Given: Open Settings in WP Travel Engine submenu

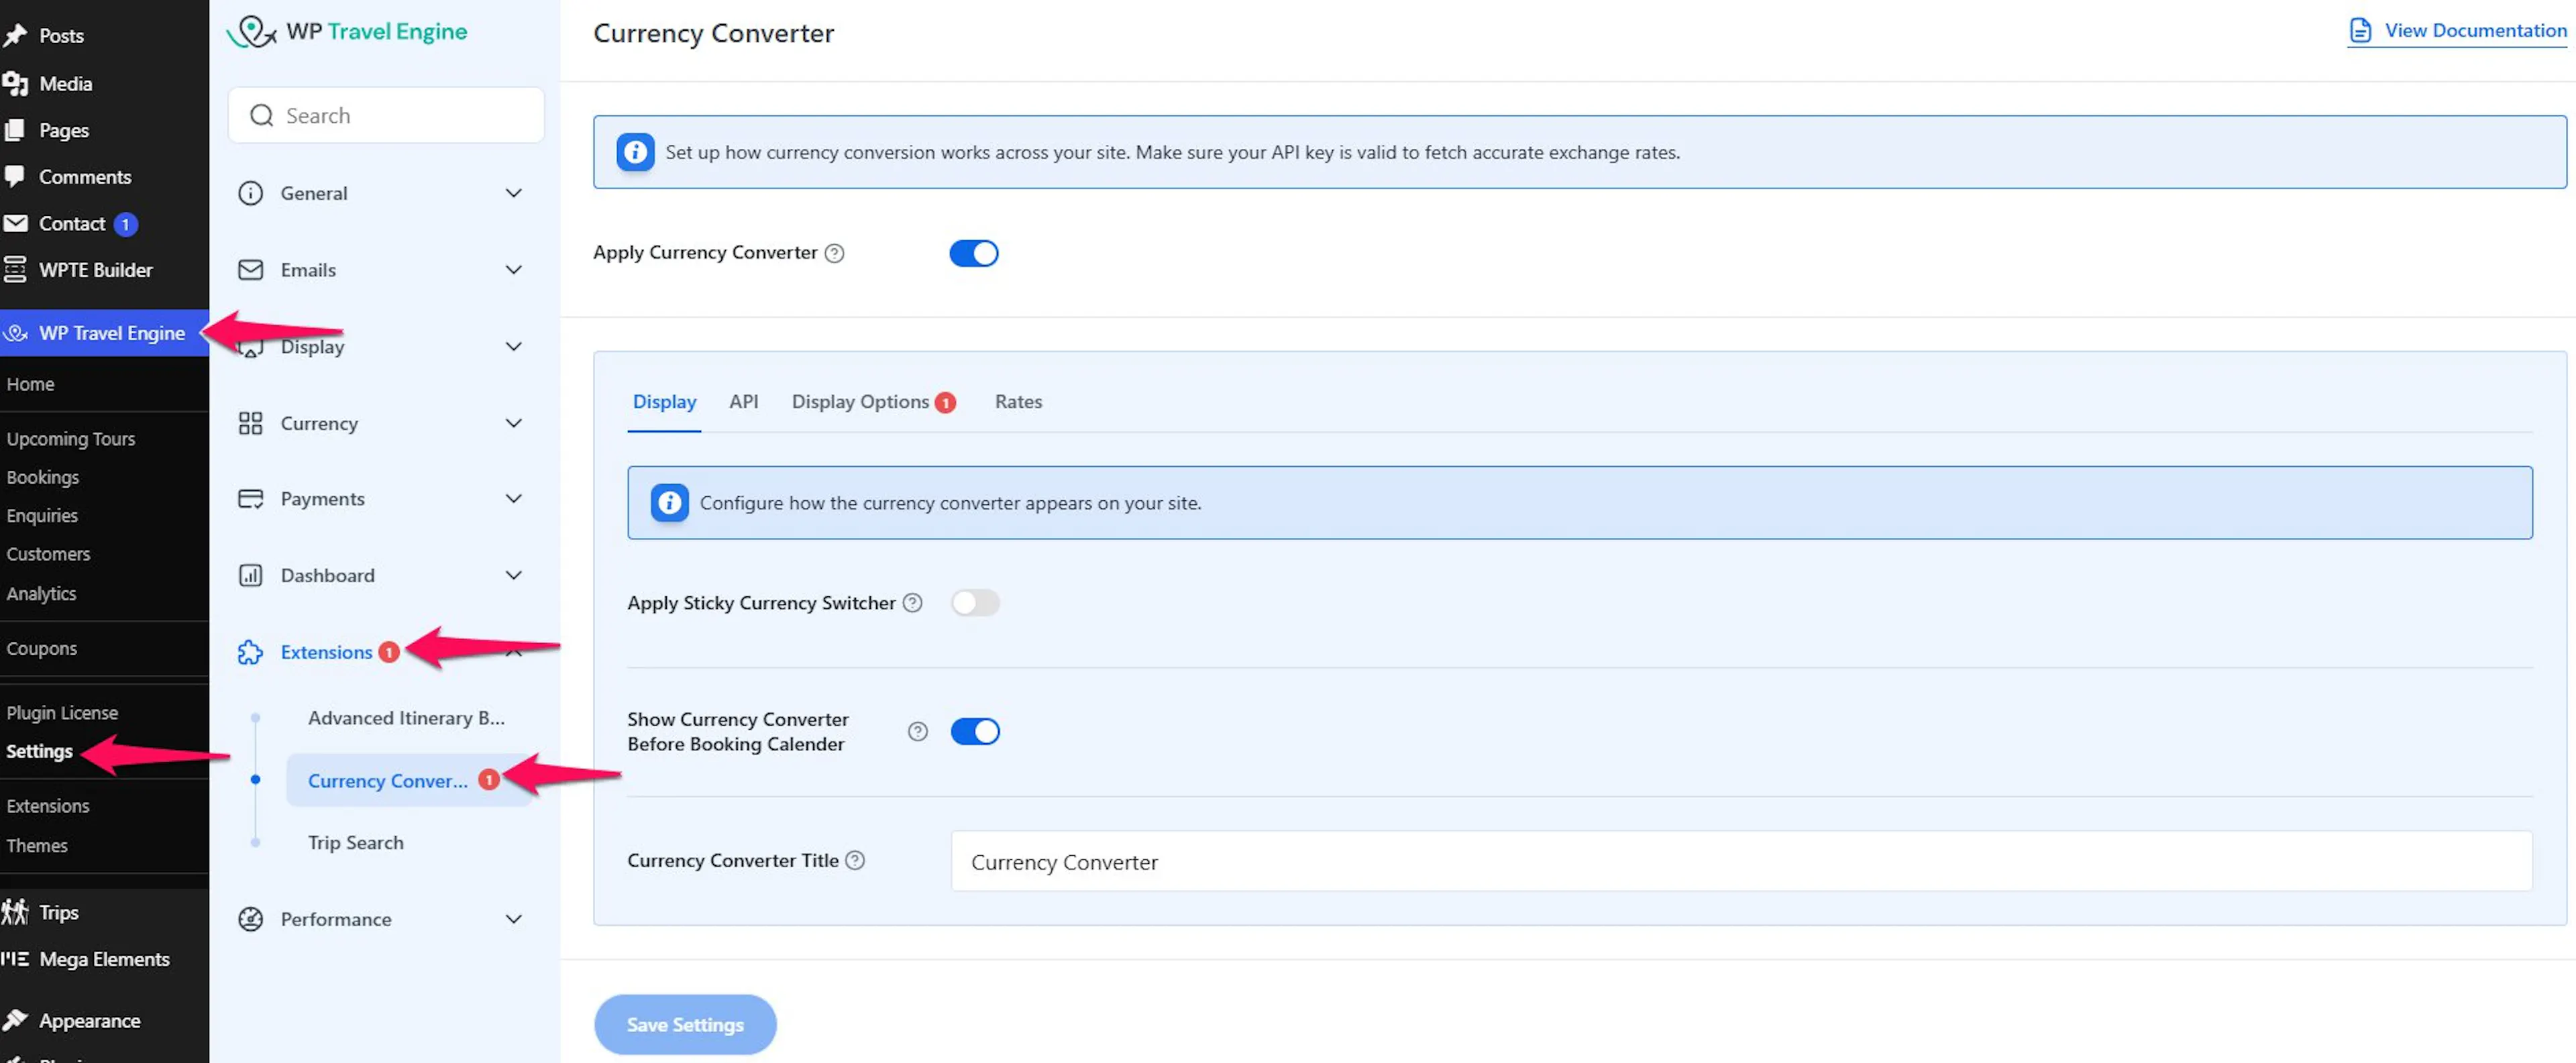Looking at the screenshot, I should tap(39, 751).
